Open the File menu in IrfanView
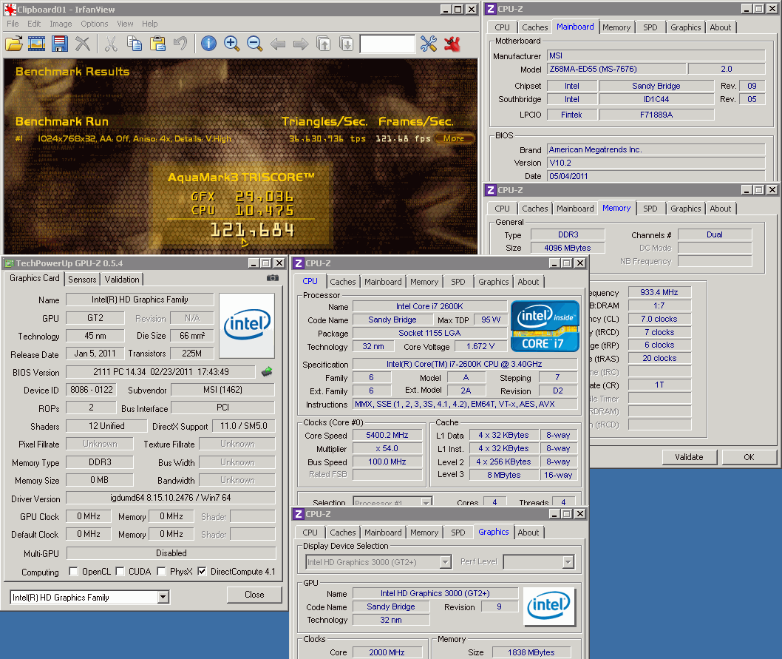 click(x=13, y=24)
